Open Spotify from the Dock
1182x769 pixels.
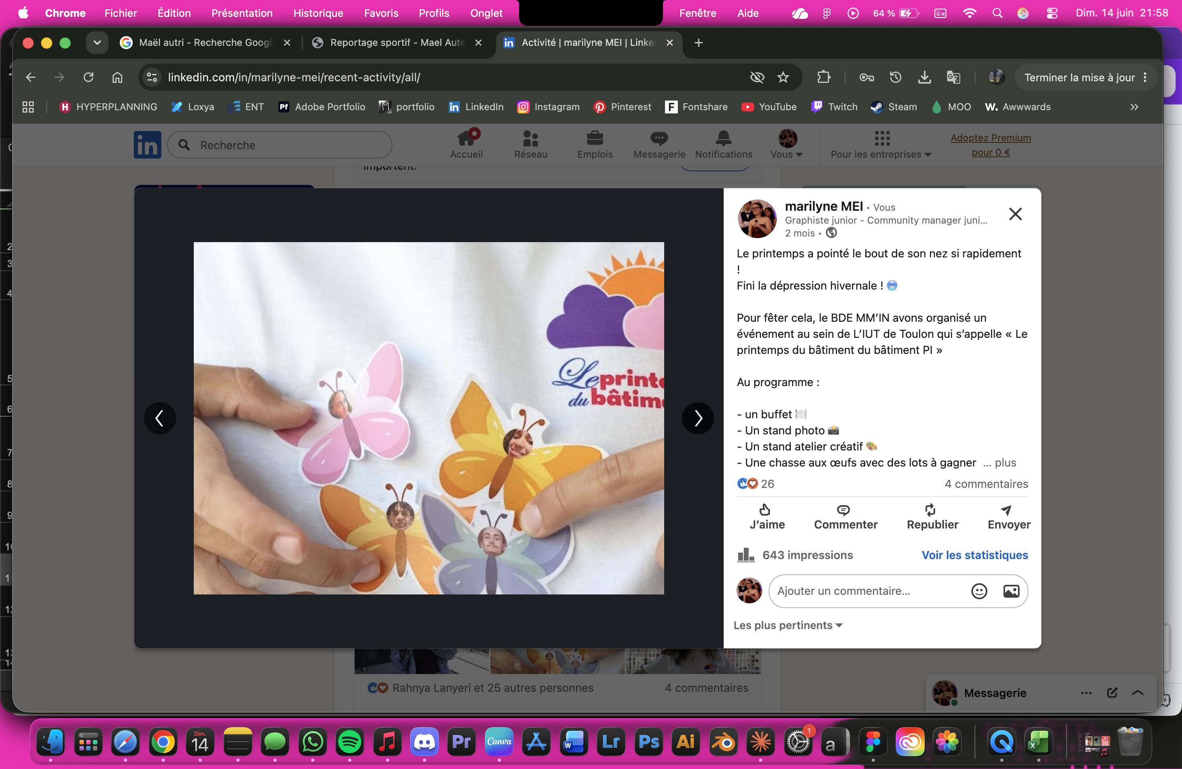point(349,742)
